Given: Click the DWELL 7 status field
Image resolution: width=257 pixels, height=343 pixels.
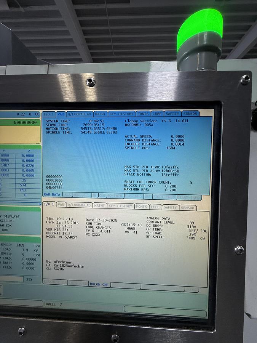Looking at the screenshot, I should click(54, 304).
